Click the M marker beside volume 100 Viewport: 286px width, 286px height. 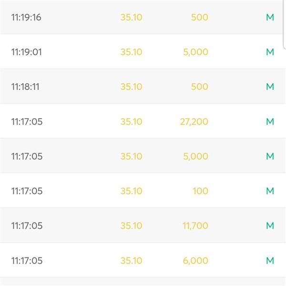click(x=270, y=191)
